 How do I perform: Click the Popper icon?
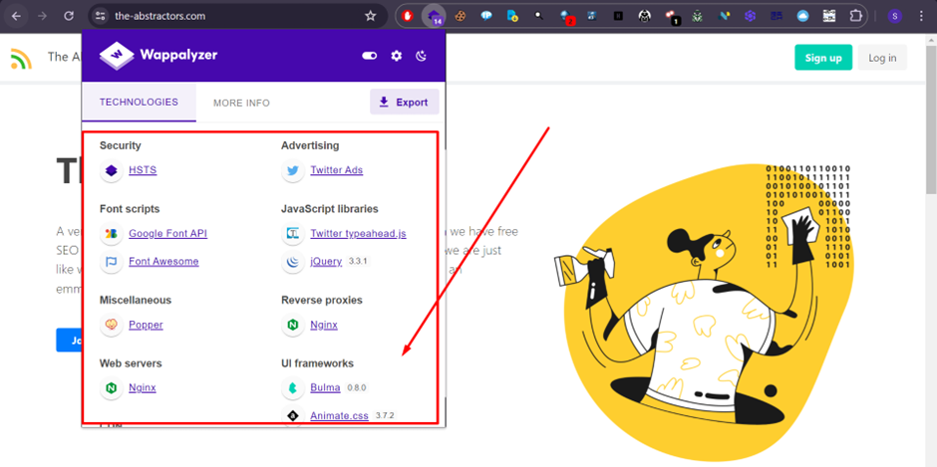(x=112, y=326)
